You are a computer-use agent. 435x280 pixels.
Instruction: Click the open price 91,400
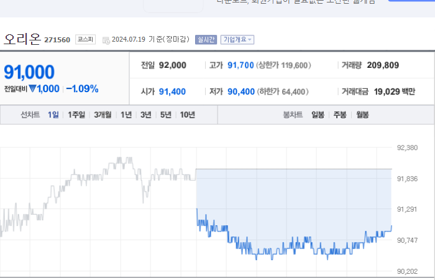pos(172,91)
